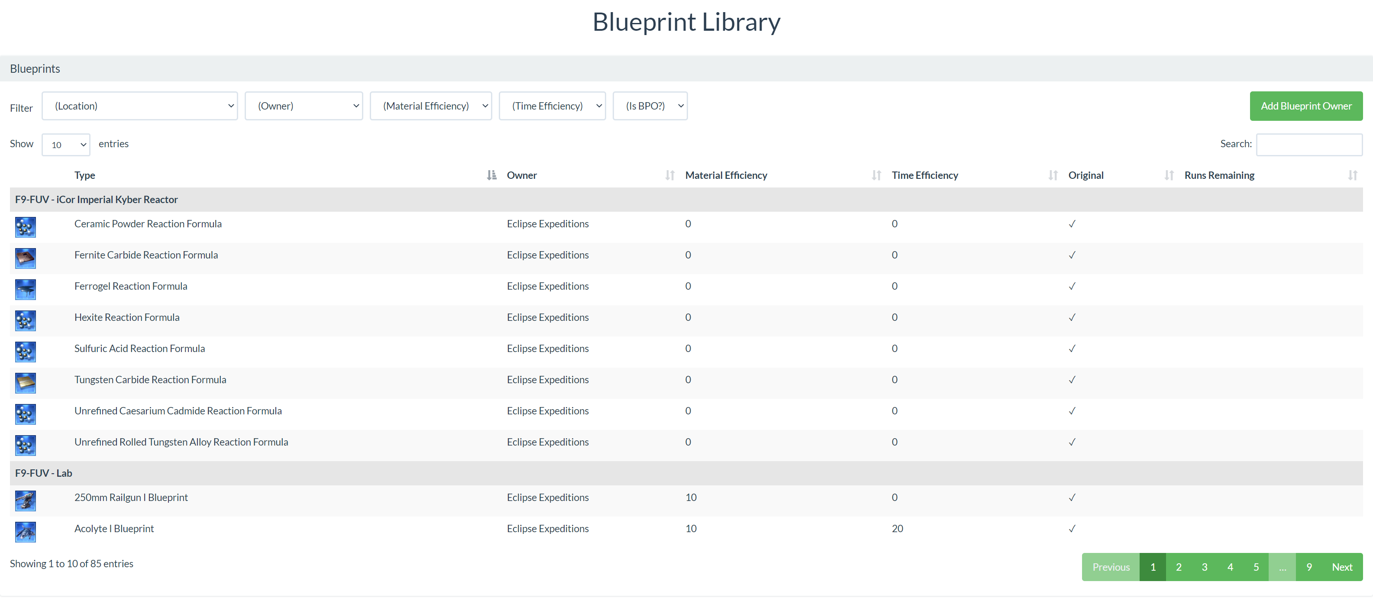
Task: Open the Location filter dropdown
Action: (140, 106)
